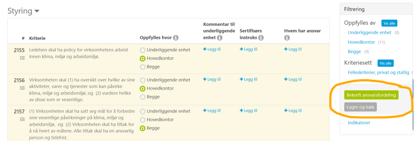Click info icon beside Sertifisørs instruks header
414x141 pixels.
pyautogui.click(x=261, y=38)
